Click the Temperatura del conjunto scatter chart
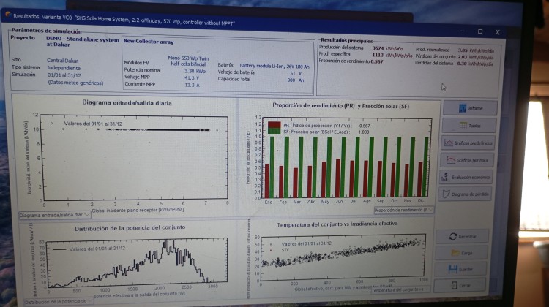The image size is (549, 307). [x=343, y=258]
